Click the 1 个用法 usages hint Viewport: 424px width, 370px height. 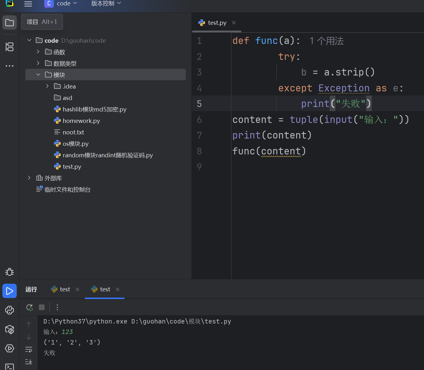coord(327,41)
